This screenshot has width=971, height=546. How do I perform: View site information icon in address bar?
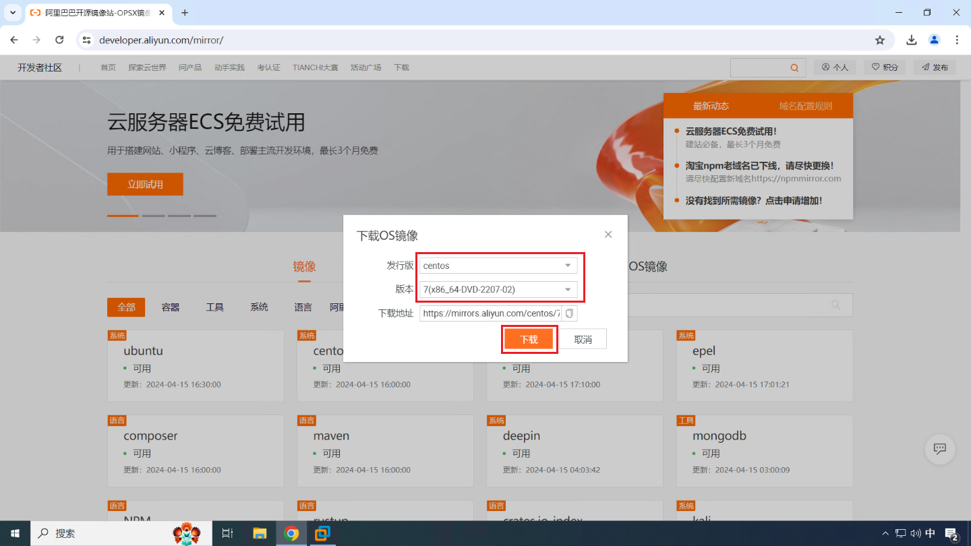[x=86, y=40]
